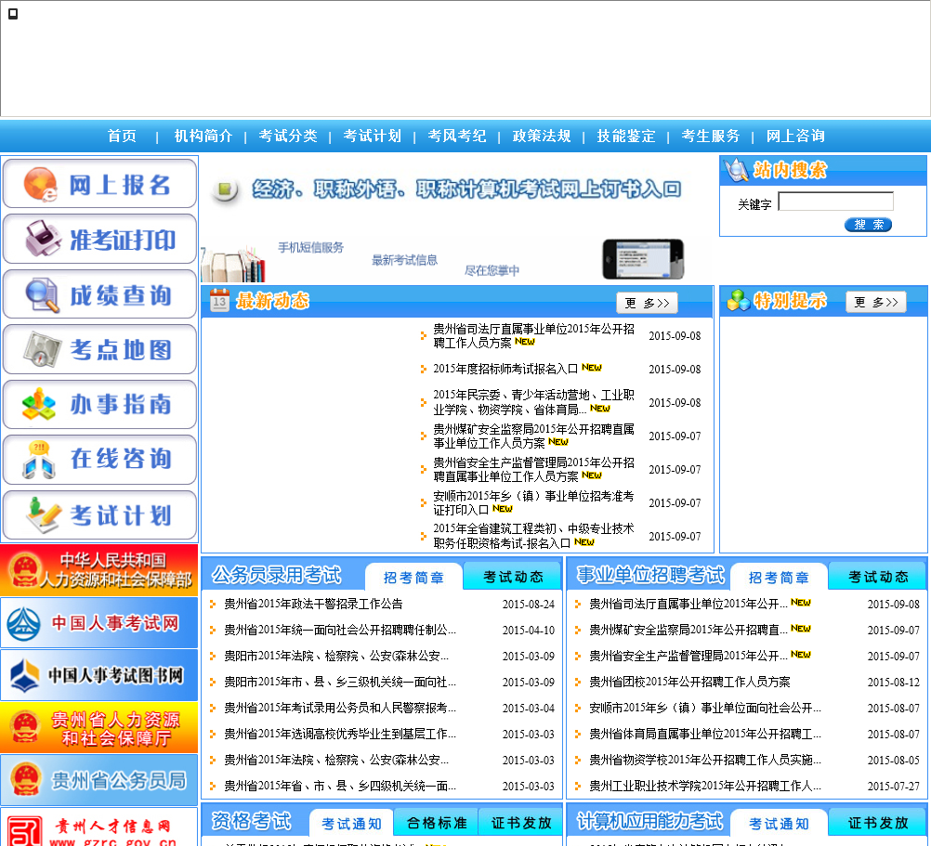Click the small broken-image icon at page top
931x846 pixels.
click(12, 14)
